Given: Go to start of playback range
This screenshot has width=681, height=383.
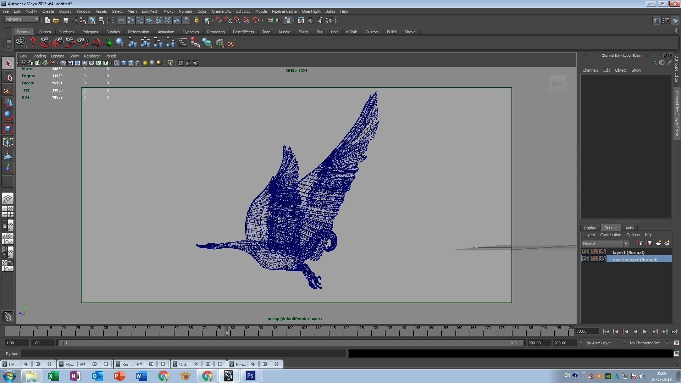Looking at the screenshot, I should pyautogui.click(x=605, y=332).
